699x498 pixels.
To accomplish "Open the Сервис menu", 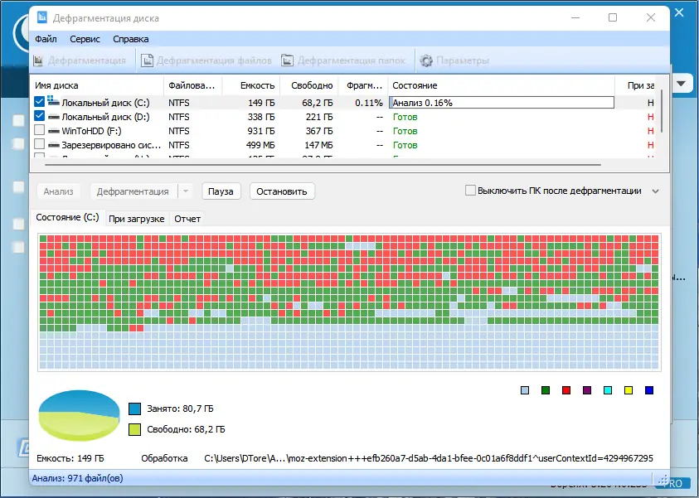I will 85,39.
